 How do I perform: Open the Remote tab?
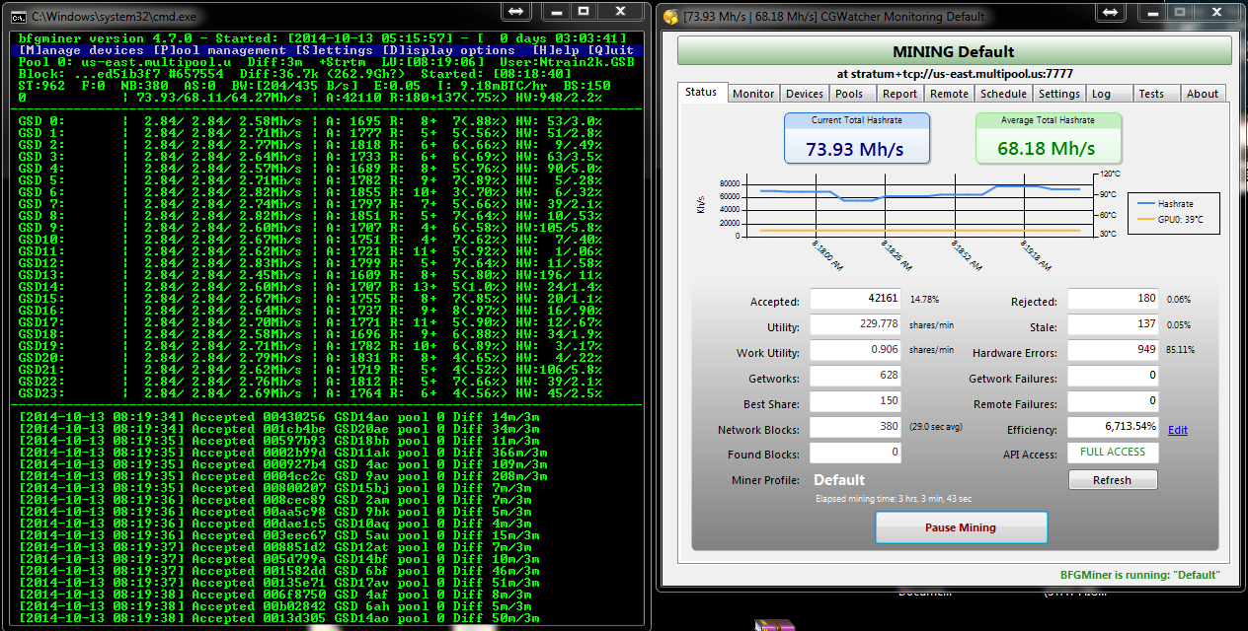(950, 94)
